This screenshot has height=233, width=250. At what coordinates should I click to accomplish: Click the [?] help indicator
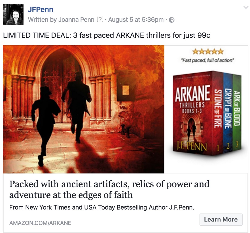point(100,19)
